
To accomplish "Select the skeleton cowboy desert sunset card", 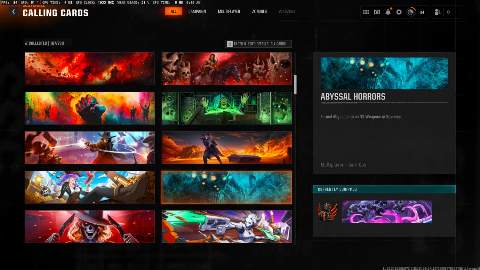I will point(227,148).
